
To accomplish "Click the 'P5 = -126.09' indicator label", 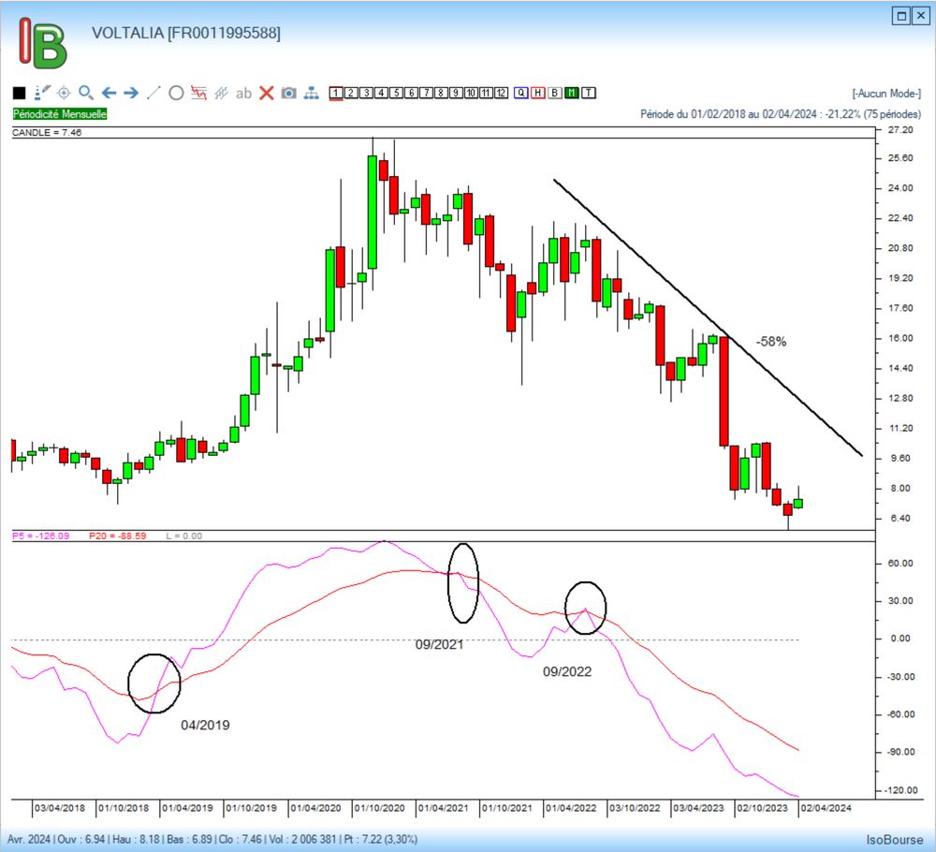I will 40,536.
